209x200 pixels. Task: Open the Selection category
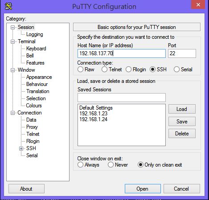(36, 98)
